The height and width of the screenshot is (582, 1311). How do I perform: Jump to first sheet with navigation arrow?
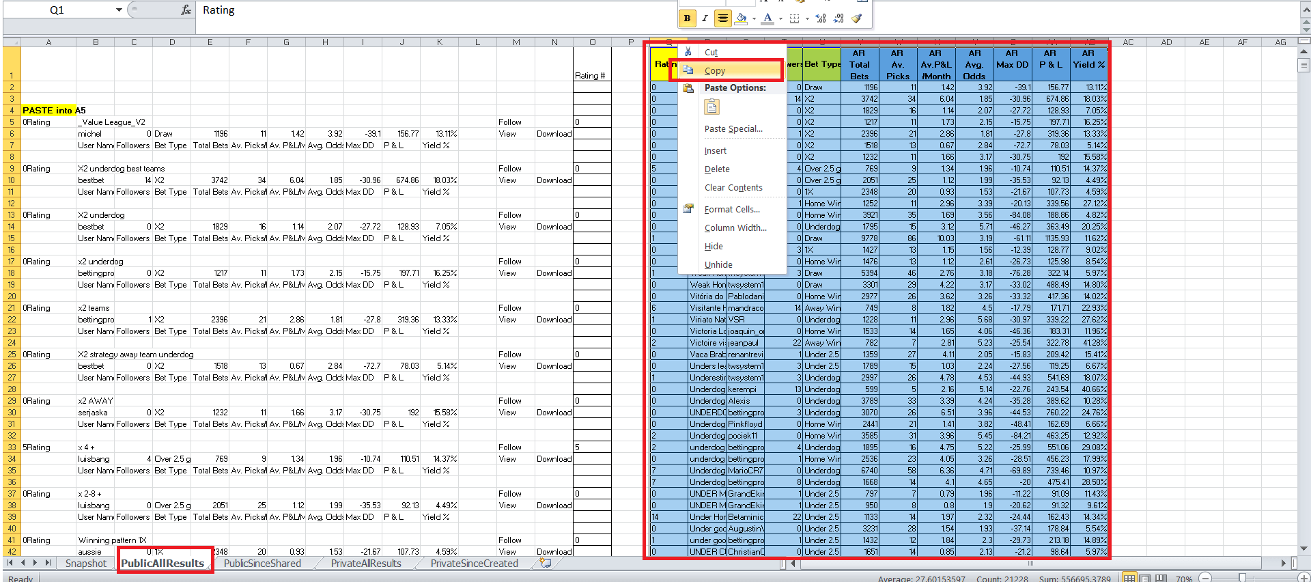coord(10,563)
